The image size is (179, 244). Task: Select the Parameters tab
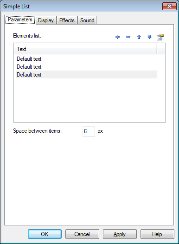click(x=20, y=19)
